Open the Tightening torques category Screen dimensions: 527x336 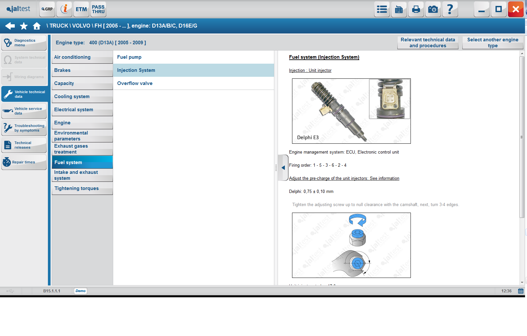click(x=76, y=188)
